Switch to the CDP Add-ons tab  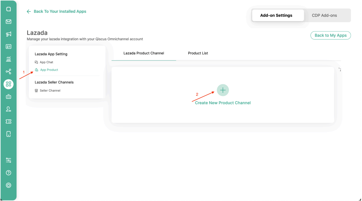[324, 15]
